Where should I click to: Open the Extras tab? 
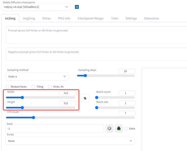pos(46,18)
